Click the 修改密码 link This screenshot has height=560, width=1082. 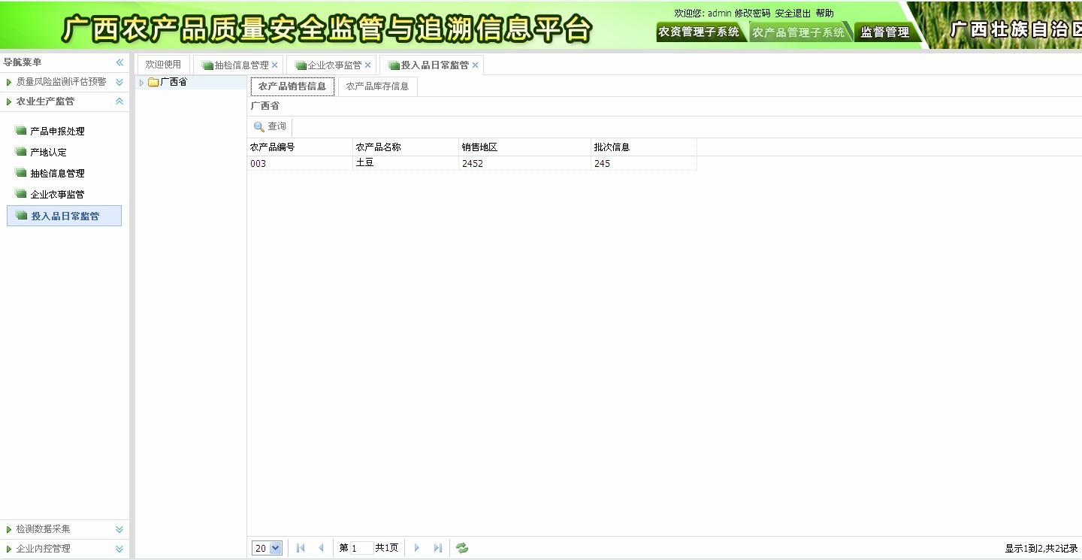[x=752, y=14]
